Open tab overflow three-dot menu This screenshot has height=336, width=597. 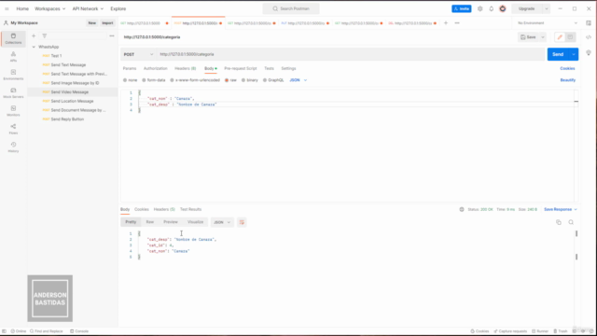457,22
